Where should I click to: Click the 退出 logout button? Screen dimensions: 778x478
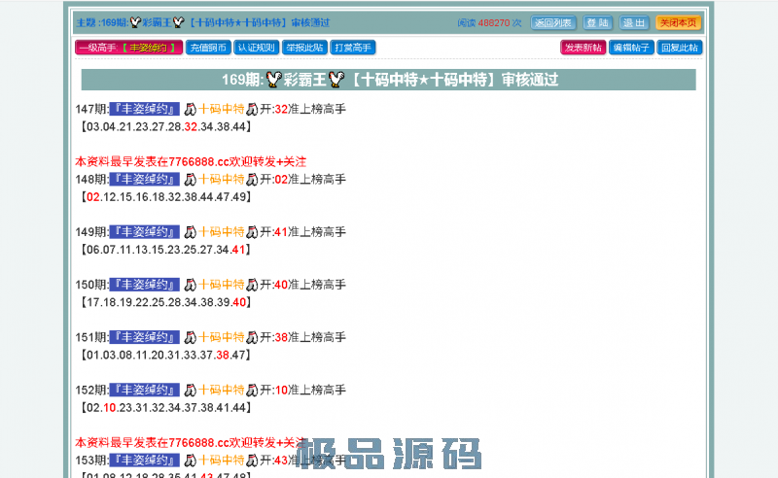point(634,22)
